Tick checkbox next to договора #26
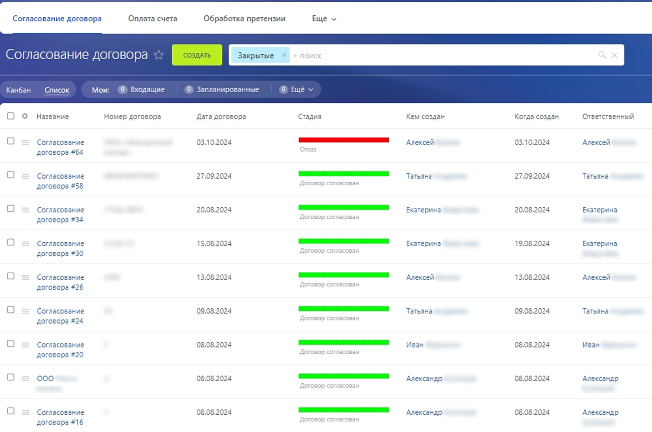The width and height of the screenshot is (652, 432). pyautogui.click(x=11, y=276)
